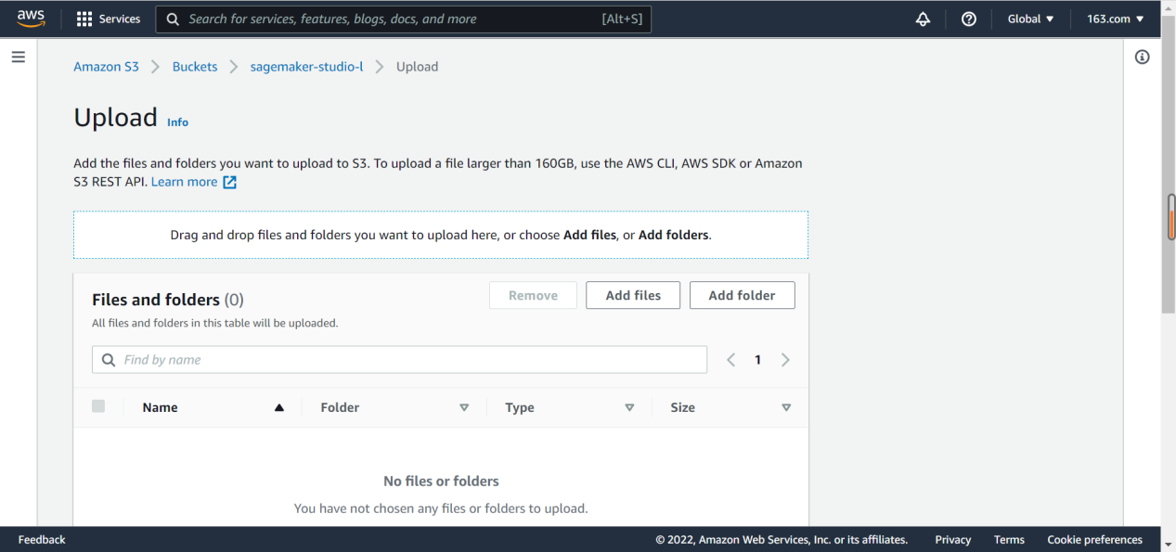Navigate to Buckets breadcrumb
Viewport: 1176px width, 552px height.
click(195, 67)
